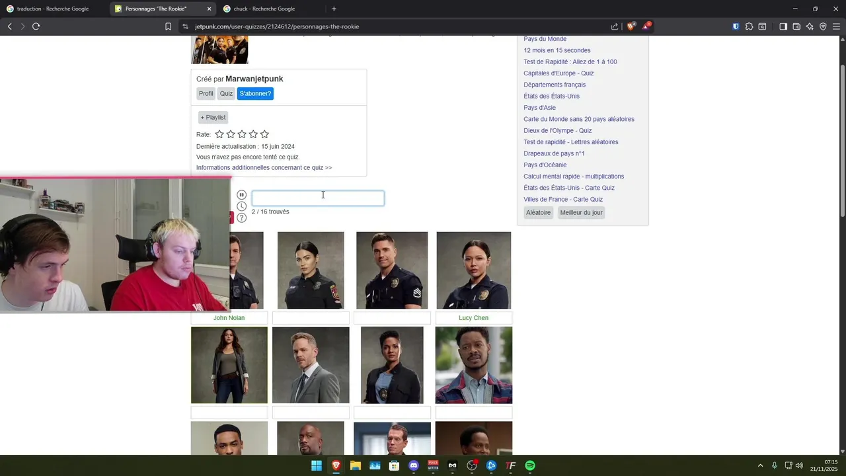The width and height of the screenshot is (846, 476).
Task: Open Dieux de l'Olympe quiz link
Action: 557,131
